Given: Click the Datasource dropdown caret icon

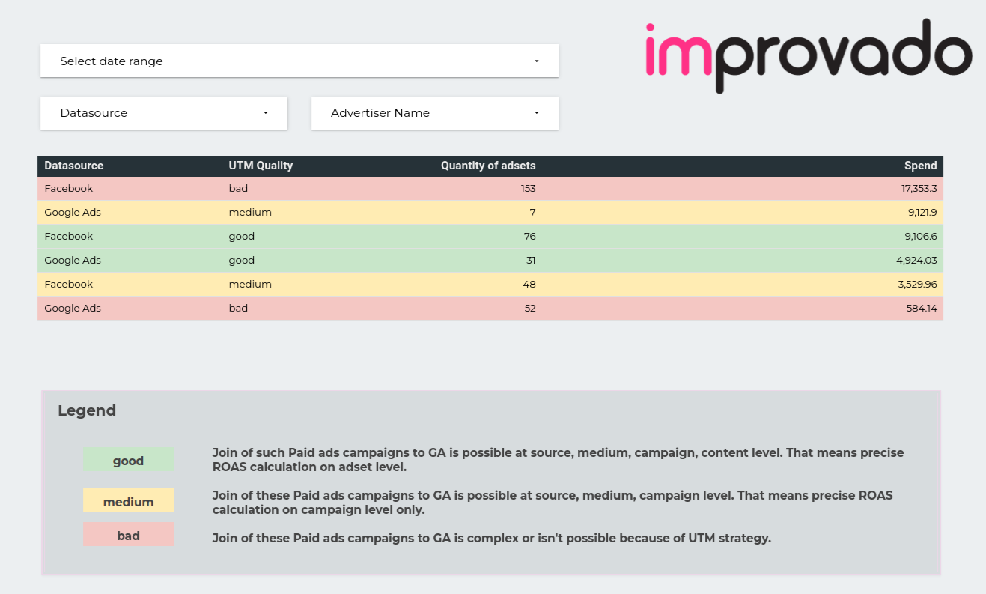Looking at the screenshot, I should coord(265,112).
